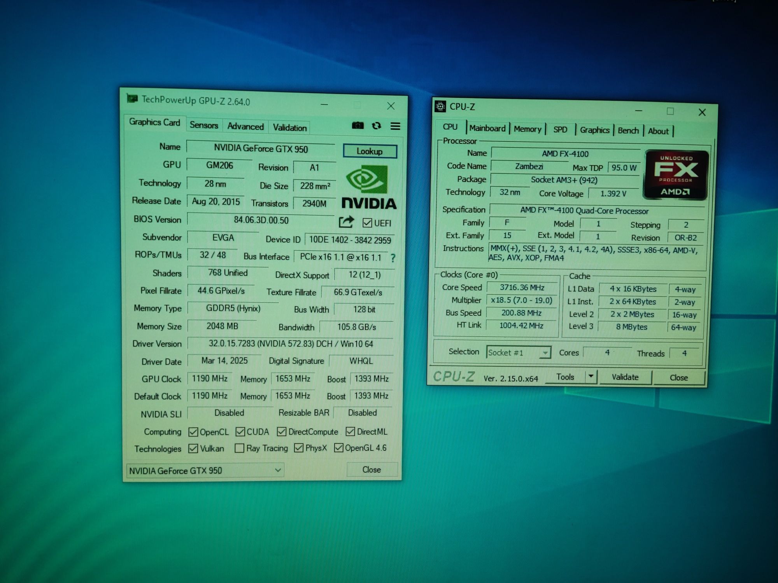Click the Core Speed value 3716.36 MHz
Image resolution: width=778 pixels, height=583 pixels.
522,288
